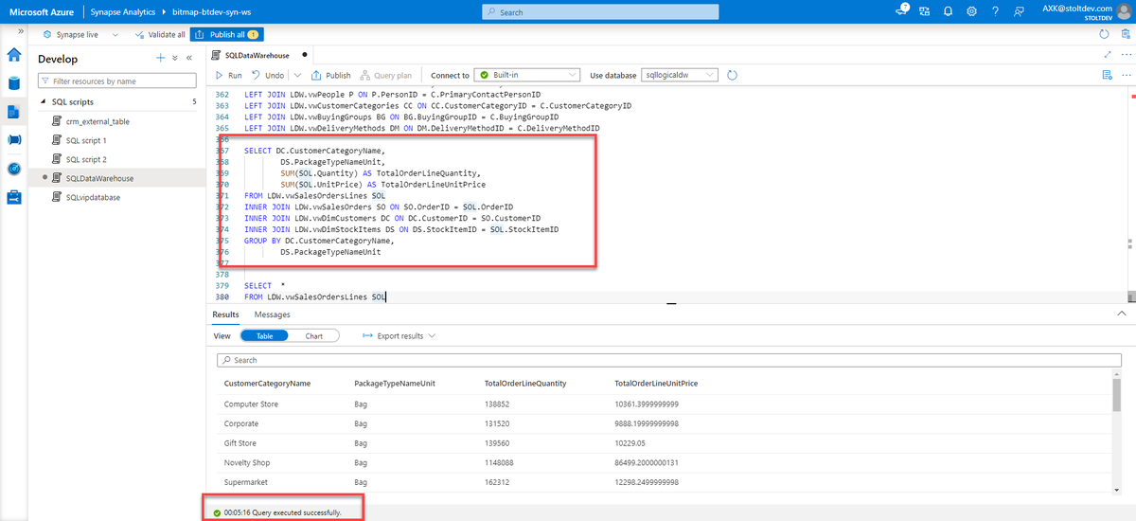Collapse the Develop side panel
This screenshot has width=1136, height=521.
[x=188, y=58]
